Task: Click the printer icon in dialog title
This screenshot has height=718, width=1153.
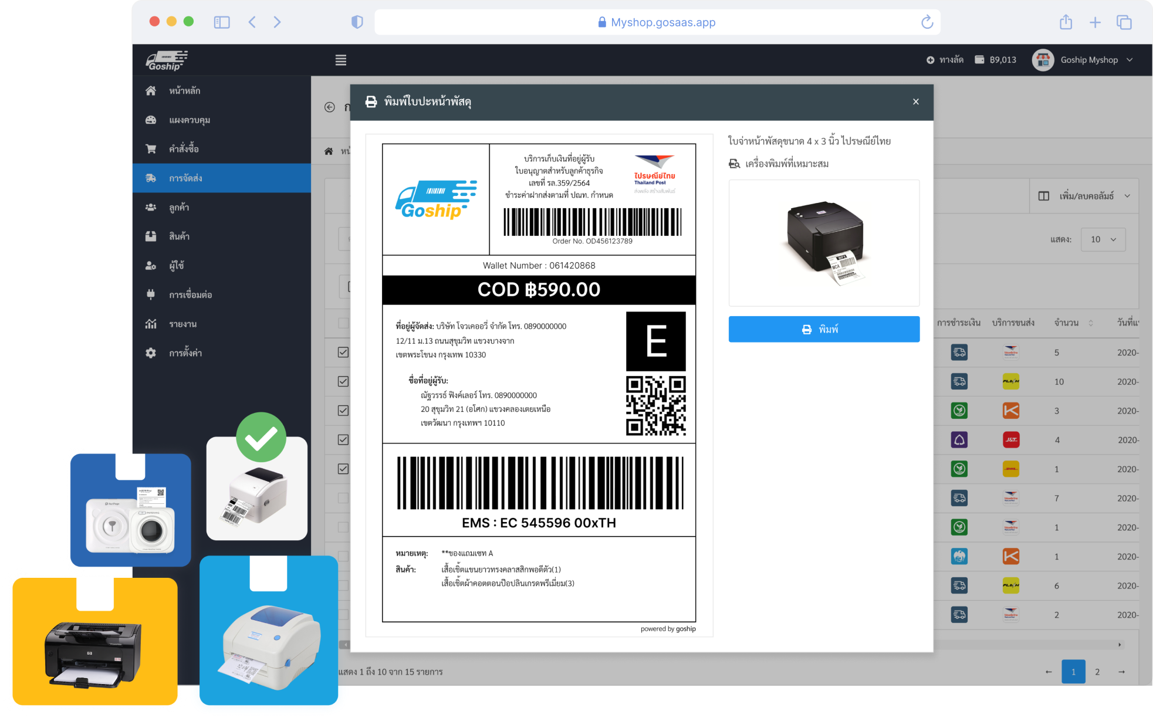Action: click(371, 101)
